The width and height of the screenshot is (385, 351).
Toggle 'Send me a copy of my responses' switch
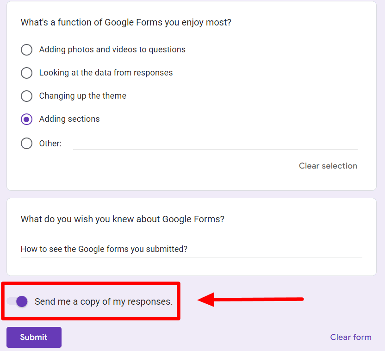tap(17, 301)
